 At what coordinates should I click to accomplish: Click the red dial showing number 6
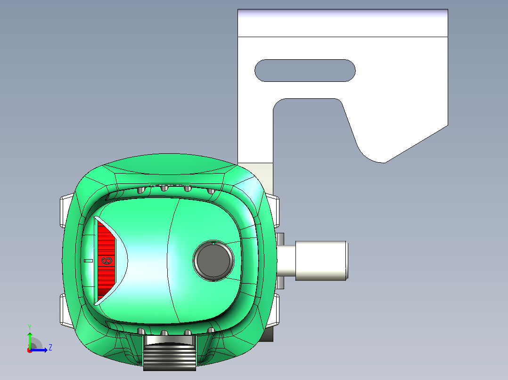(x=107, y=261)
